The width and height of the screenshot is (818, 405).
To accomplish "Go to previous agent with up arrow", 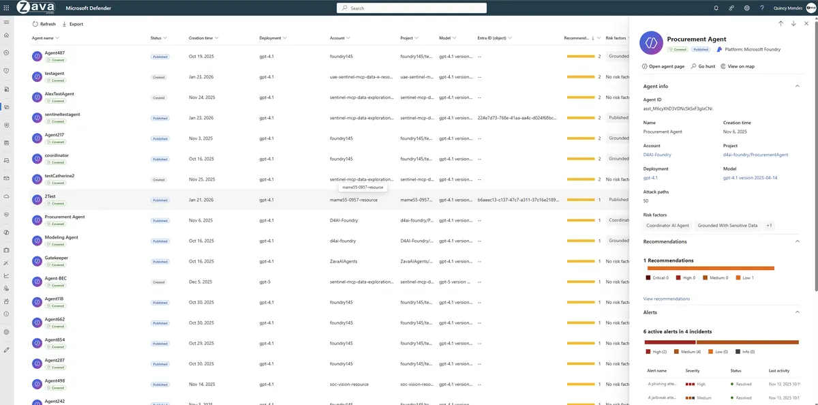I will tap(781, 23).
